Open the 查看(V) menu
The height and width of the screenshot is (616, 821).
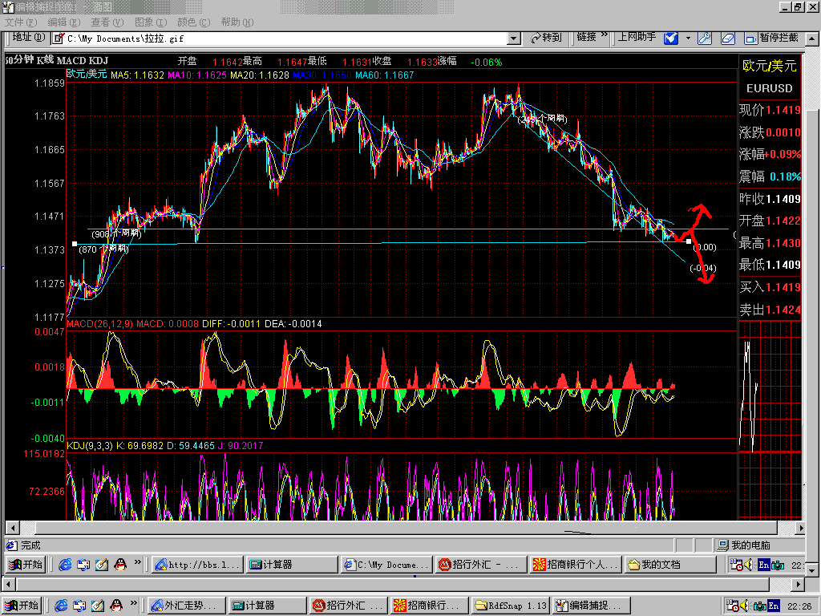(x=107, y=22)
